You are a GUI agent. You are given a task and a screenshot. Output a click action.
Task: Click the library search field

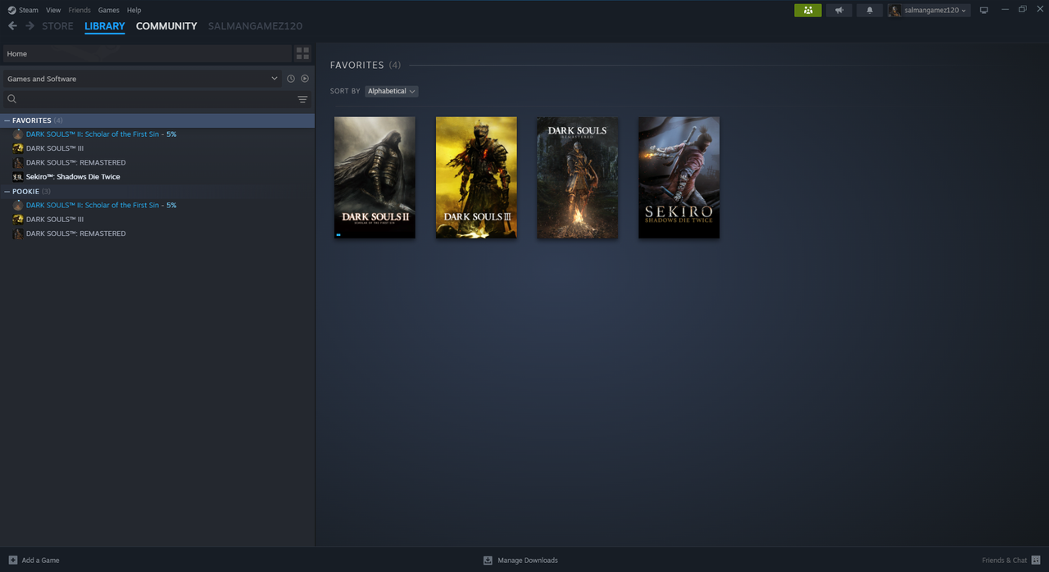[x=148, y=99]
